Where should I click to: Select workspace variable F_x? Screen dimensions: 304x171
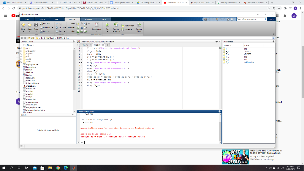point(227,52)
